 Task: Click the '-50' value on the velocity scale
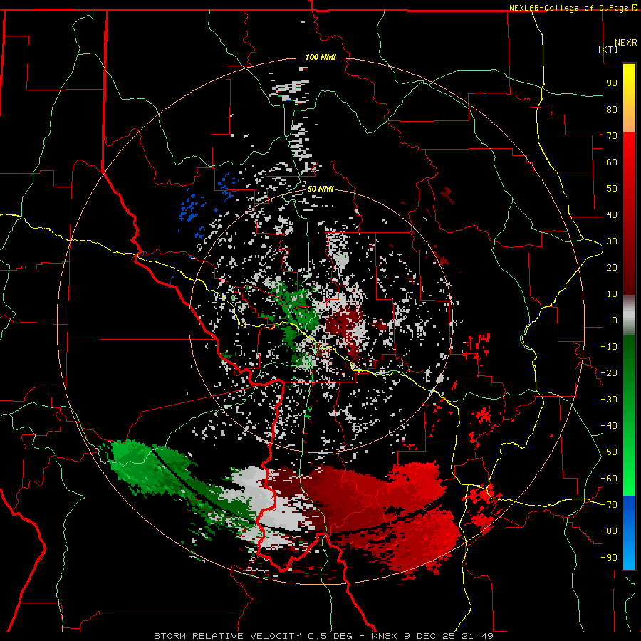coord(609,452)
